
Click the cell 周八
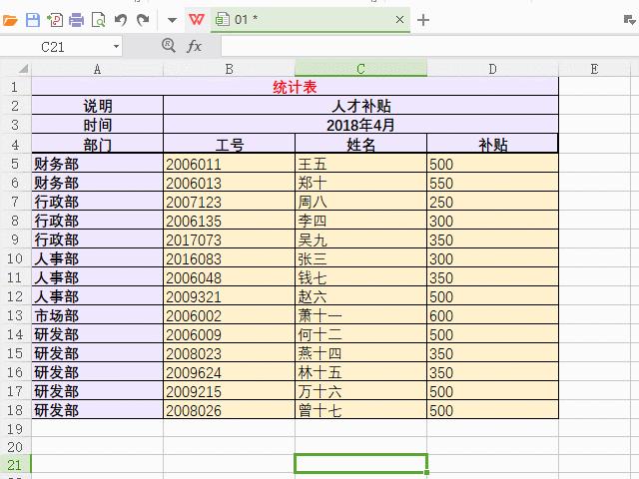[x=360, y=202]
